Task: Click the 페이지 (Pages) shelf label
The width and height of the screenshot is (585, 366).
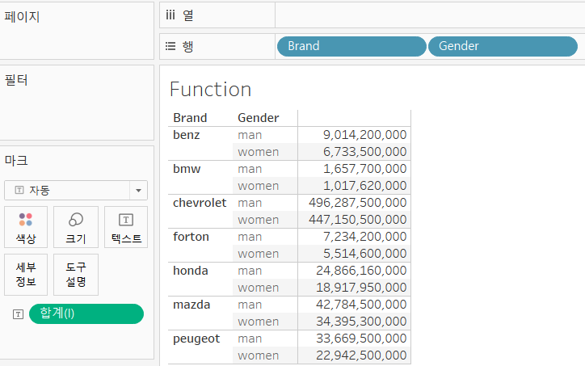Action: [22, 17]
